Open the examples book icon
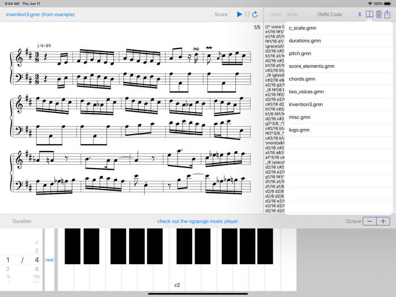The image size is (396, 297). click(369, 14)
